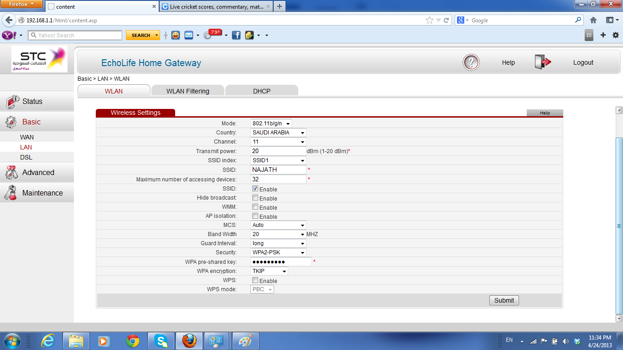623x350 pixels.
Task: Launch Google Chrome from the taskbar
Action: [x=133, y=340]
